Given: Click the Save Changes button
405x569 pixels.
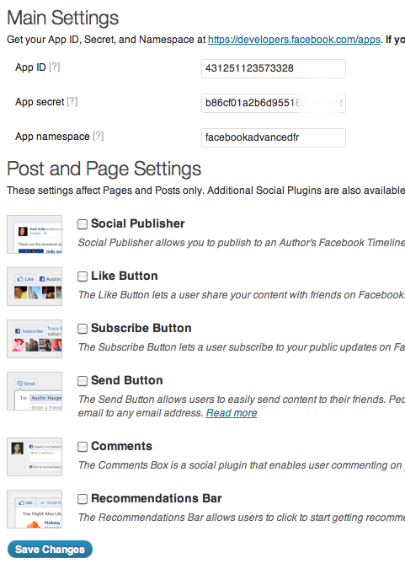Looking at the screenshot, I should pos(50,550).
